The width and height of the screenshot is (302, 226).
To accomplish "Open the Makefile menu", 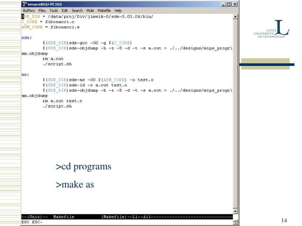I will pyautogui.click(x=104, y=11).
